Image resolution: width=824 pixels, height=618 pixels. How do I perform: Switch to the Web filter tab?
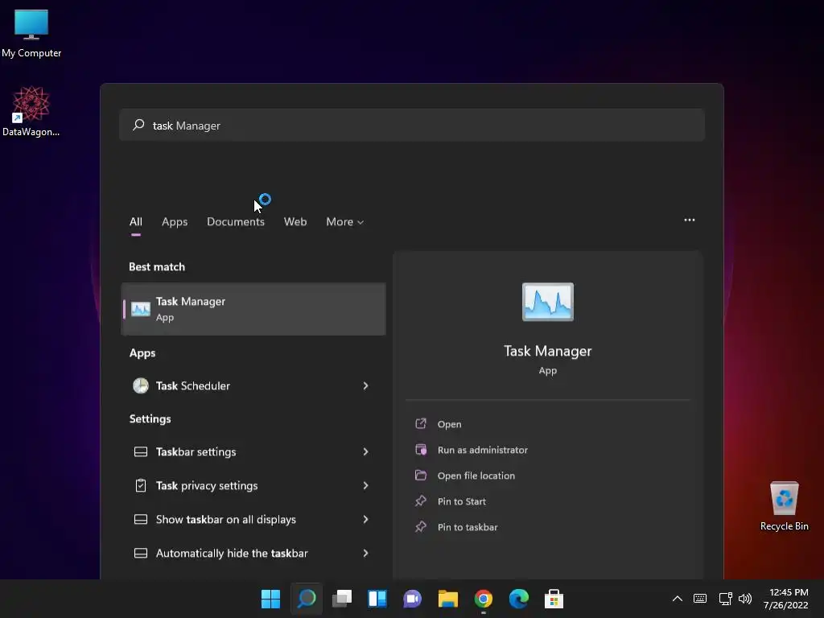pyautogui.click(x=295, y=222)
